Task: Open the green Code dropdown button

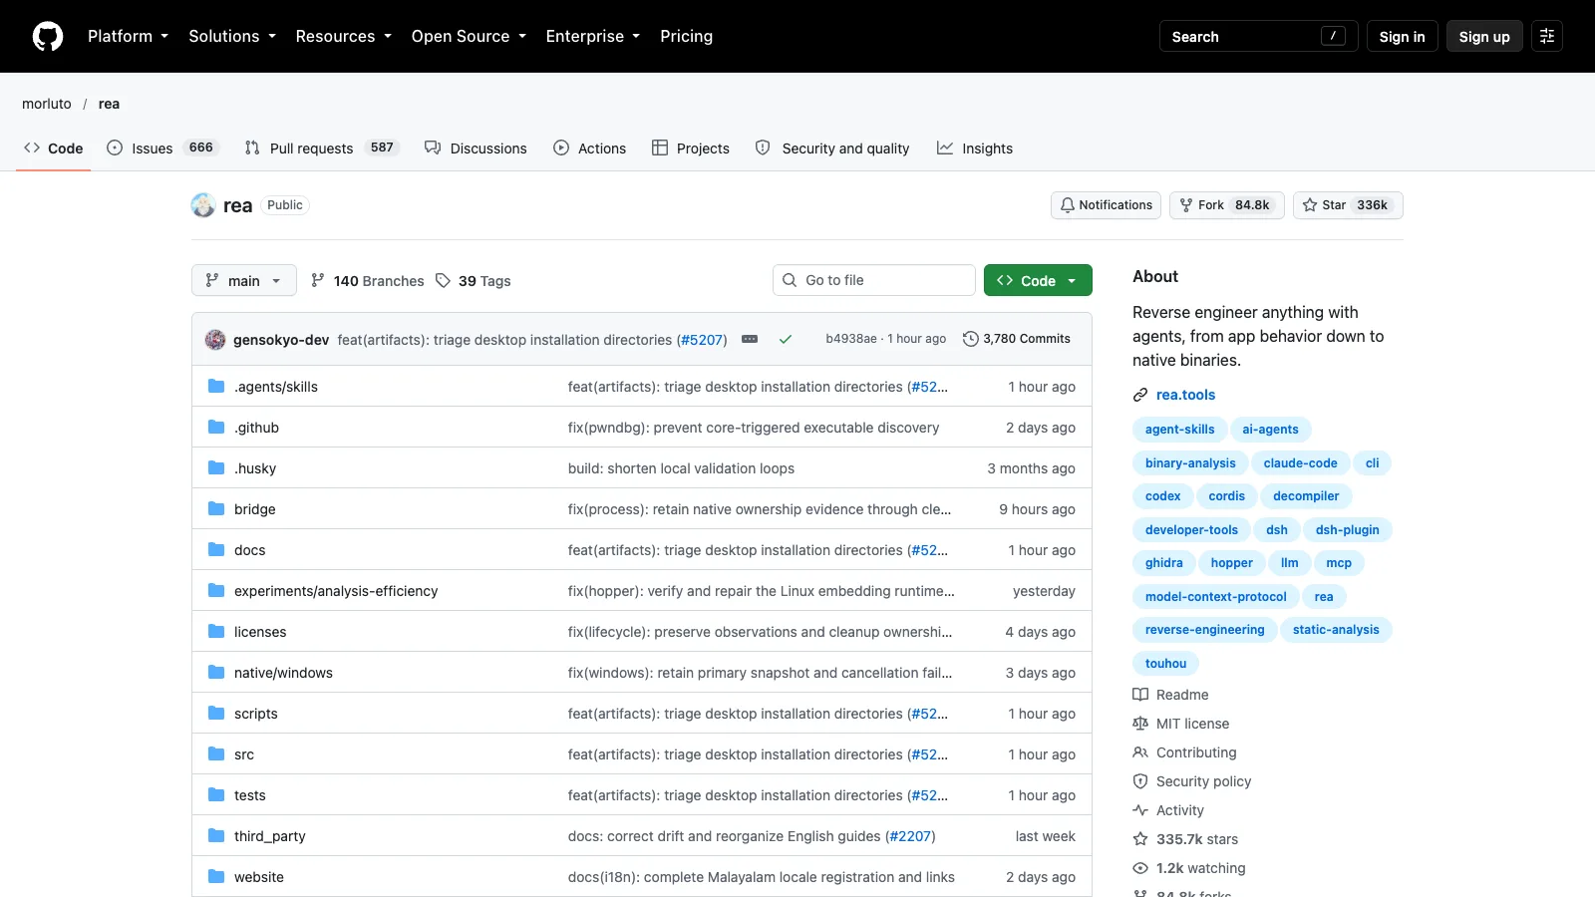Action: tap(1038, 281)
